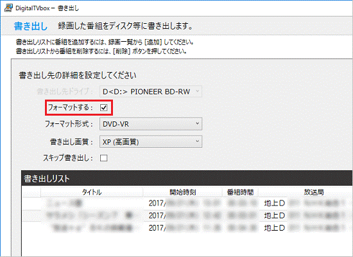This screenshot has width=353, height=257.
Task: Uncheck the フォーマットする checkbox
Action: (103, 107)
